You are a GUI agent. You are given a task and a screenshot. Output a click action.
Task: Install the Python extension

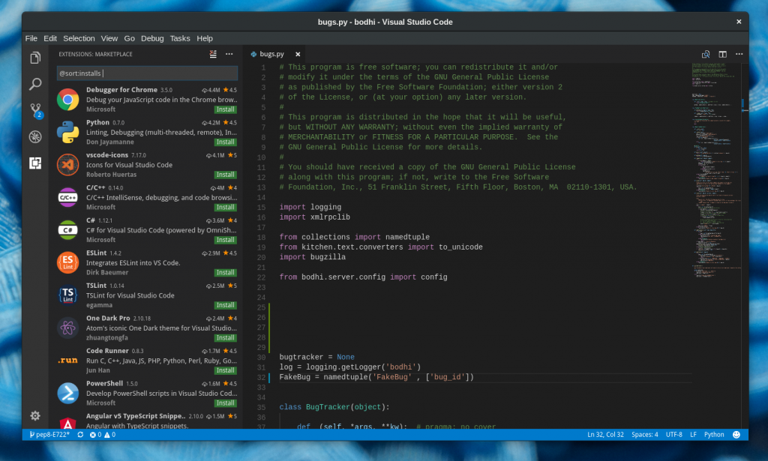click(x=225, y=142)
